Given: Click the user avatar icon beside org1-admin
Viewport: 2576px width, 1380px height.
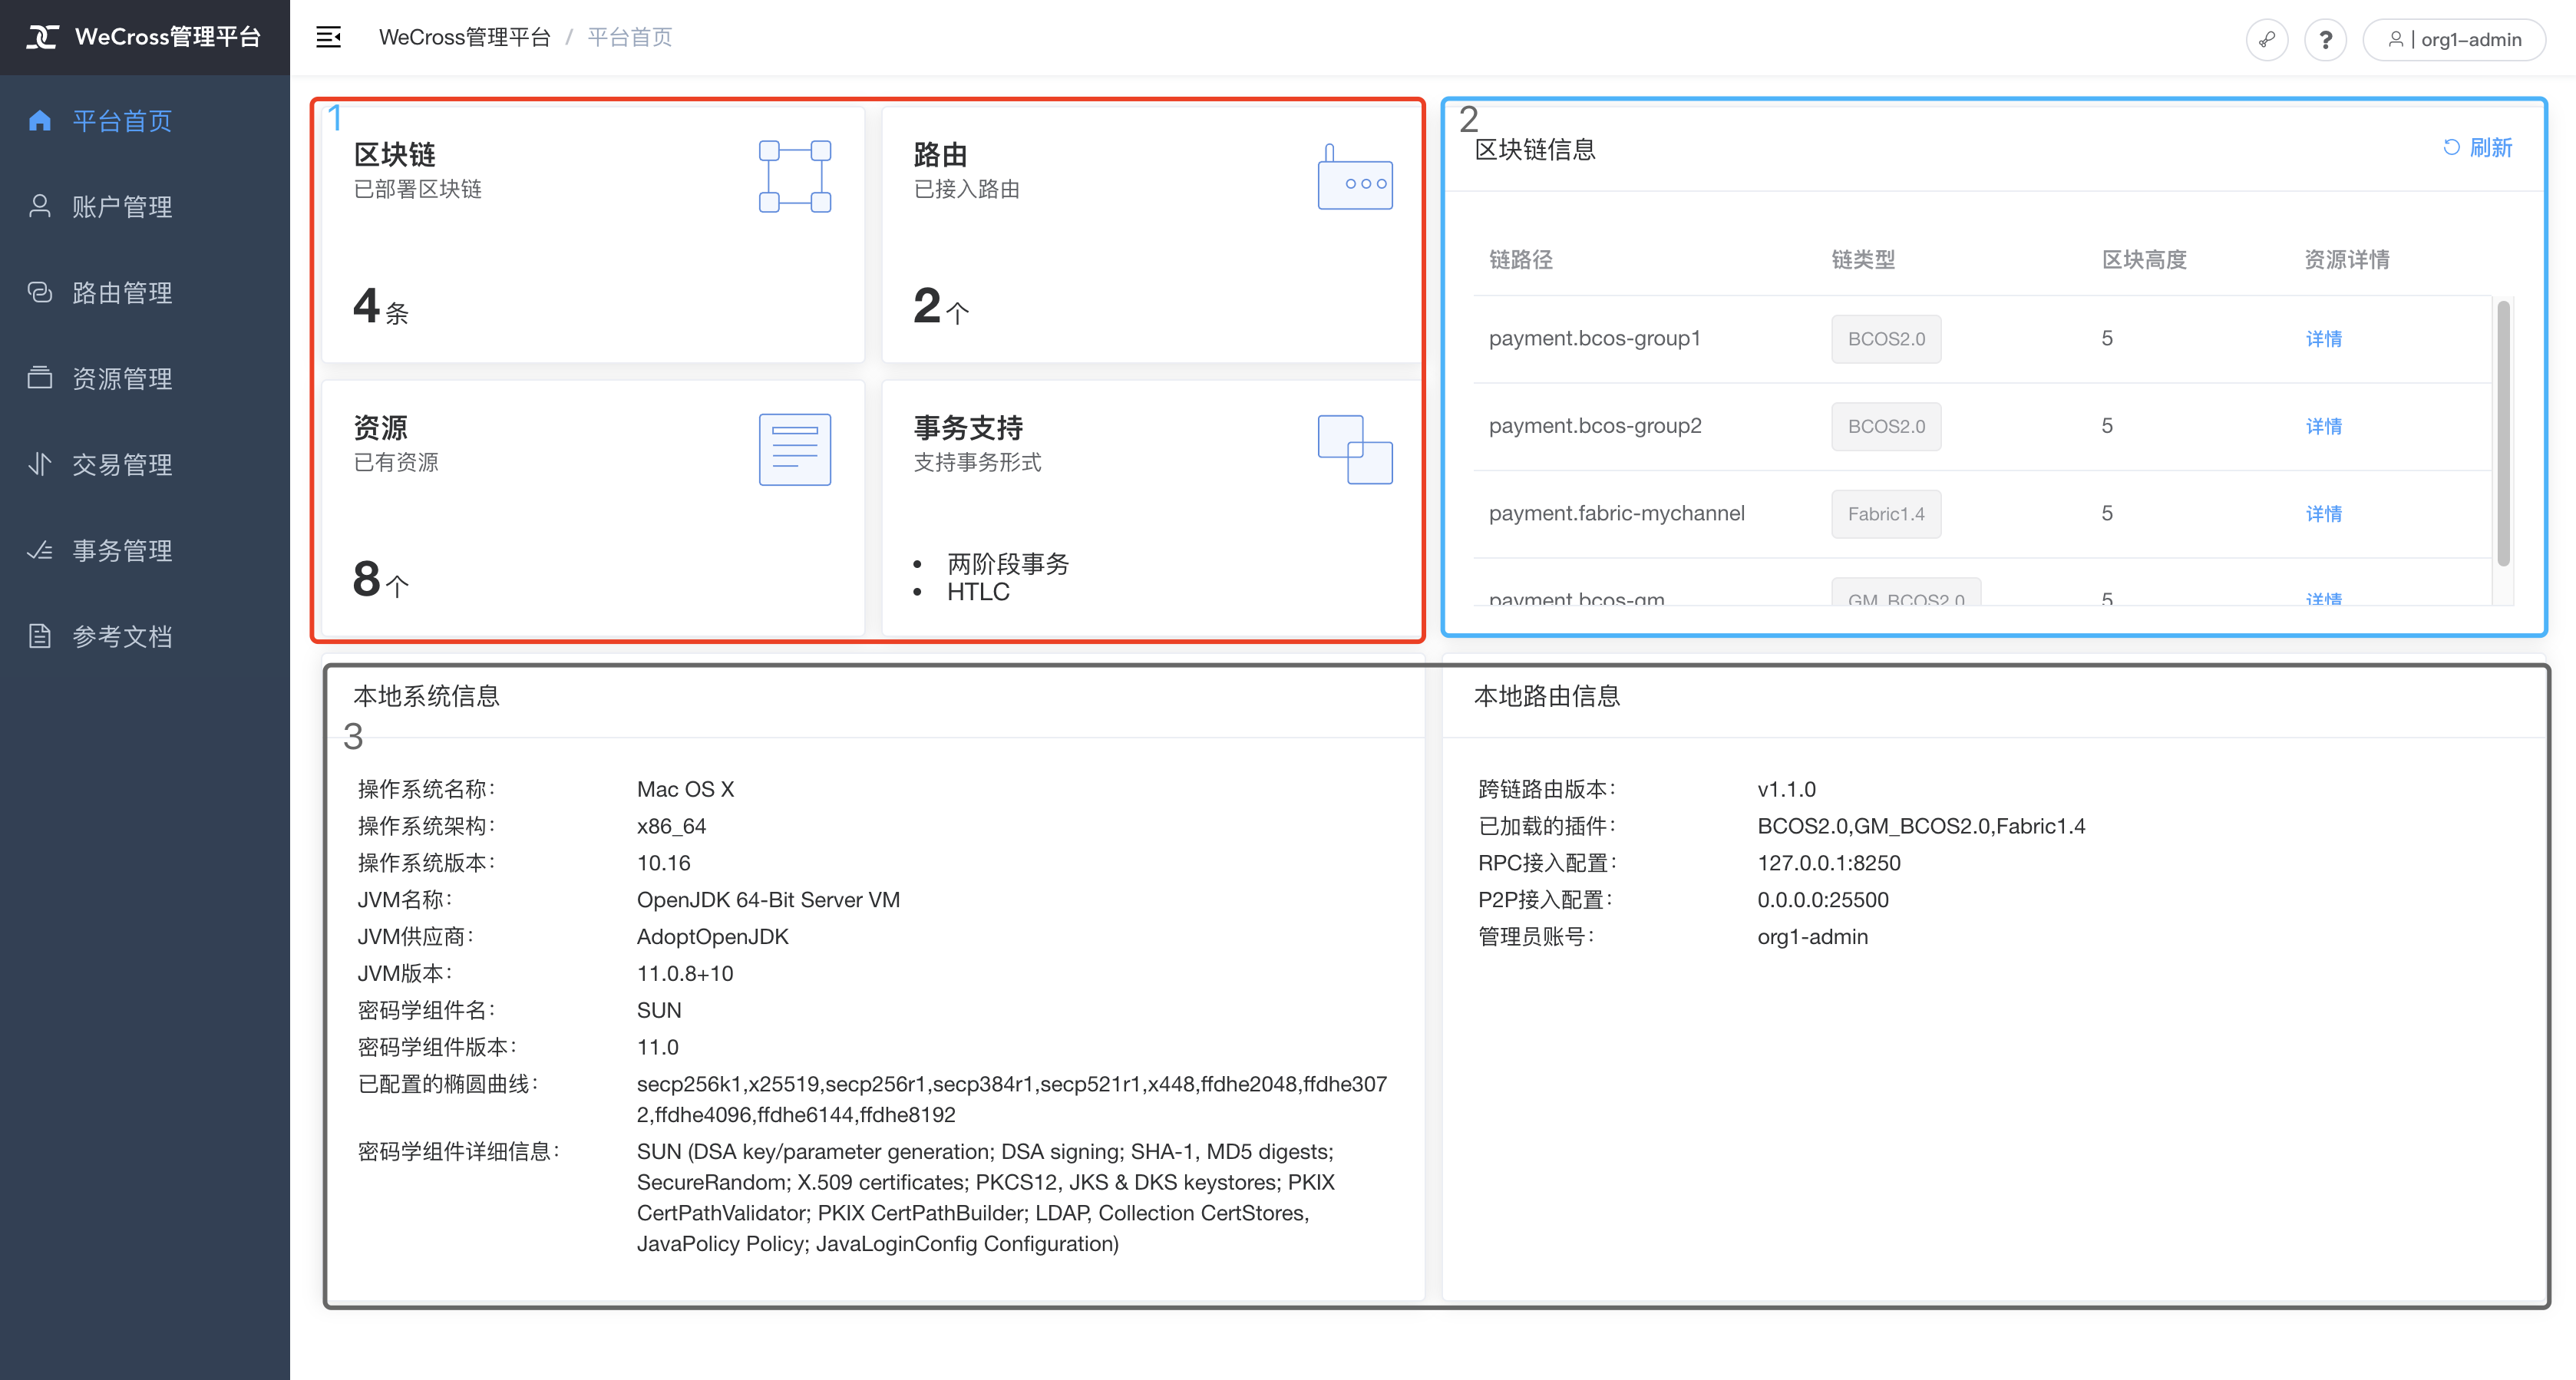Looking at the screenshot, I should pyautogui.click(x=2395, y=39).
